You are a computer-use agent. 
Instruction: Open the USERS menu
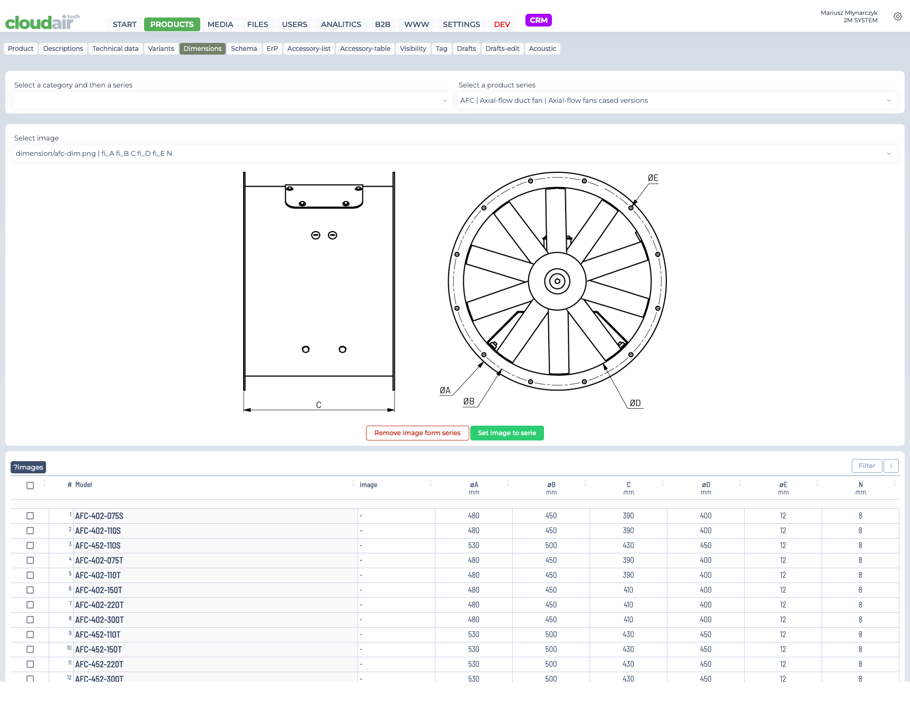[x=295, y=24]
